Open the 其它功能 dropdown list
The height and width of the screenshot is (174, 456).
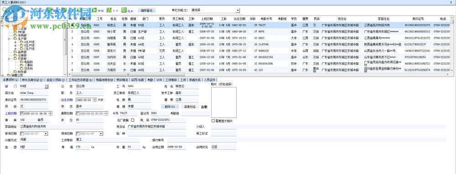[x=238, y=10]
